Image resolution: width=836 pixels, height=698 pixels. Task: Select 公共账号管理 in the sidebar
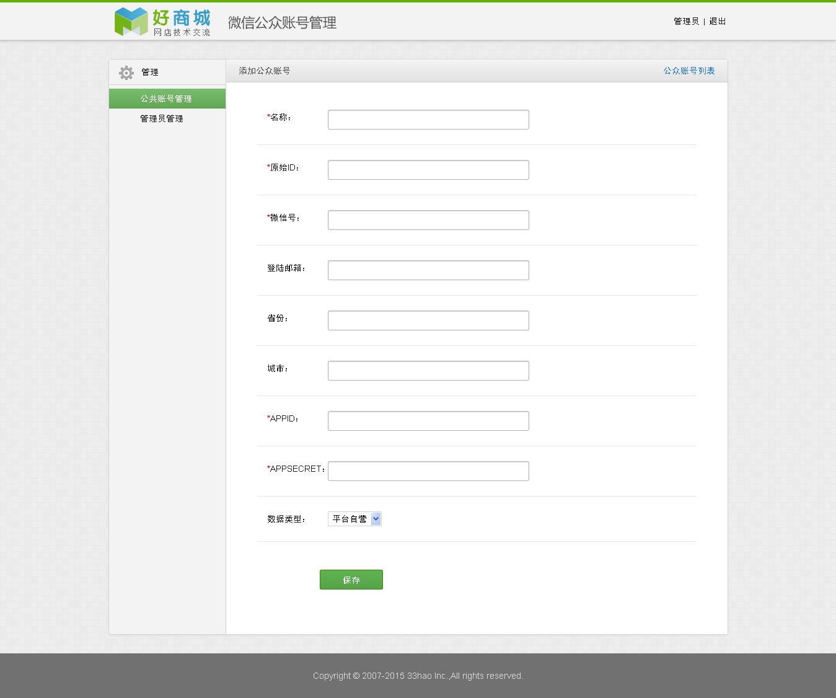(167, 99)
